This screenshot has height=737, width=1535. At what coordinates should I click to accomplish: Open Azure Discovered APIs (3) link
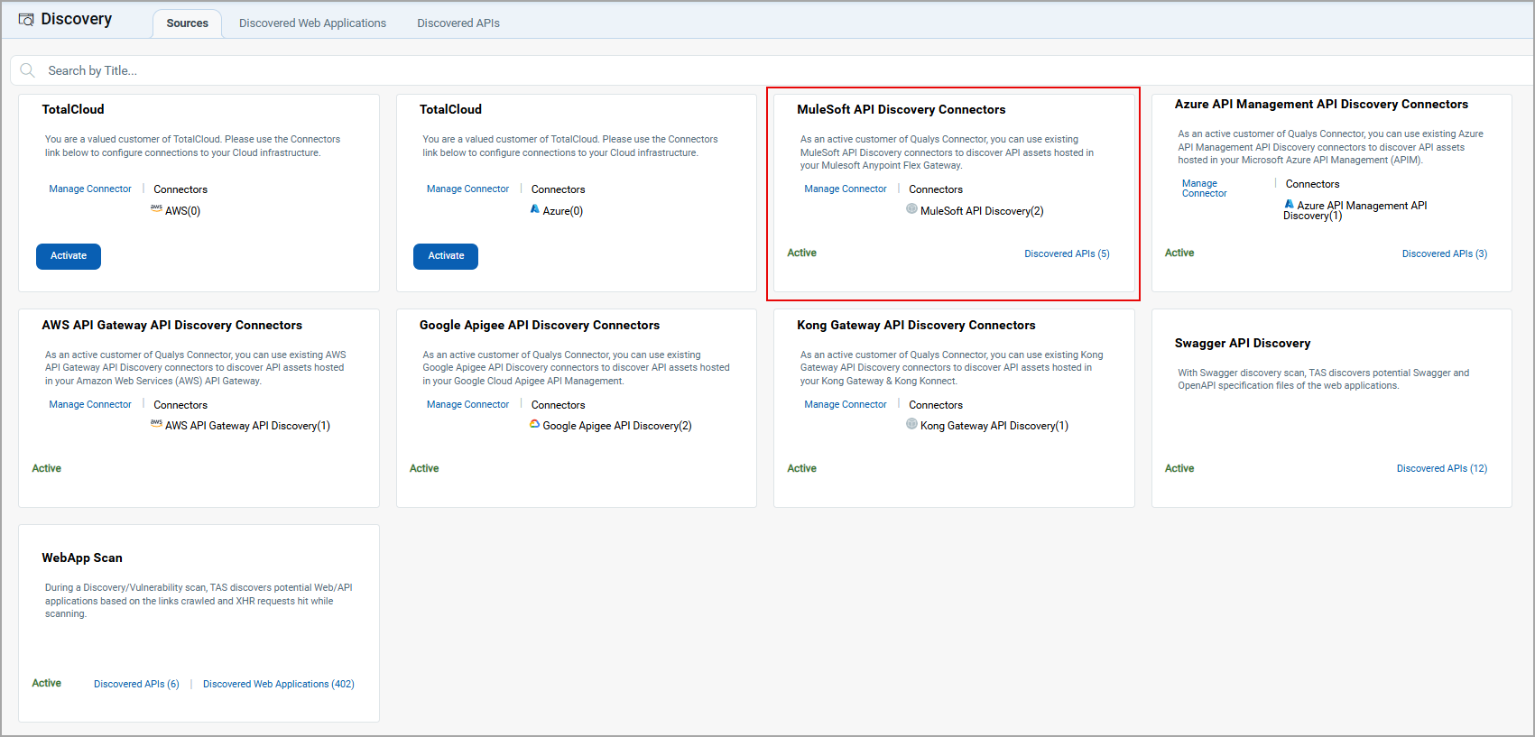[x=1445, y=254]
